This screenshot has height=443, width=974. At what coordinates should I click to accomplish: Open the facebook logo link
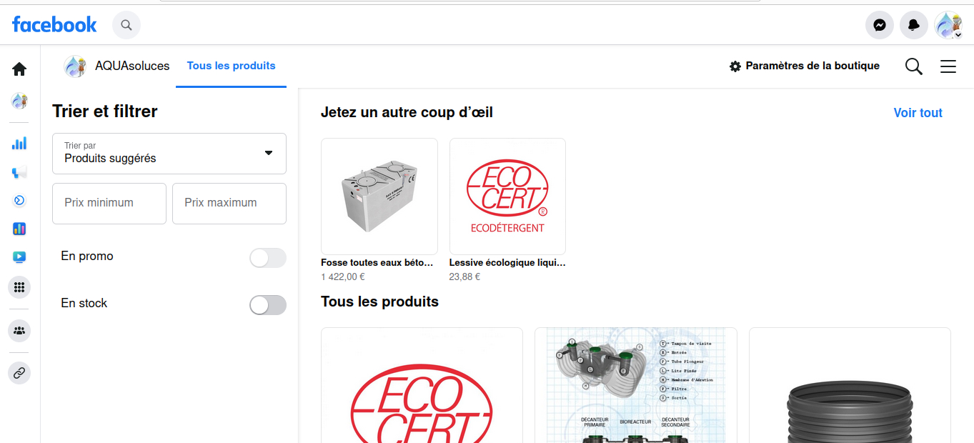click(x=54, y=24)
